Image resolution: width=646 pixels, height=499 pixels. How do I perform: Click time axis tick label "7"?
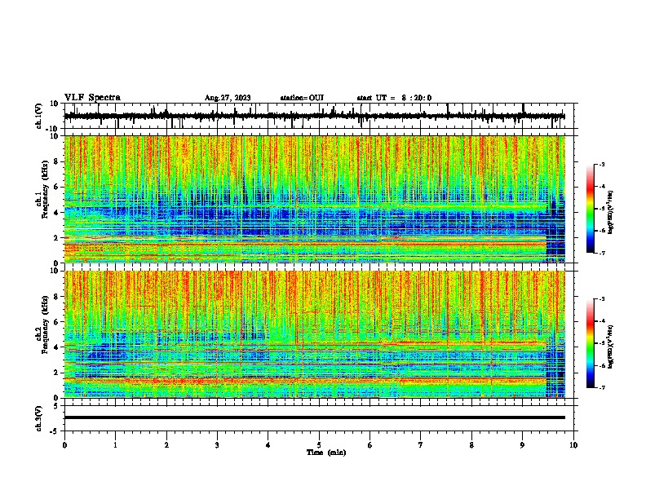coord(421,445)
